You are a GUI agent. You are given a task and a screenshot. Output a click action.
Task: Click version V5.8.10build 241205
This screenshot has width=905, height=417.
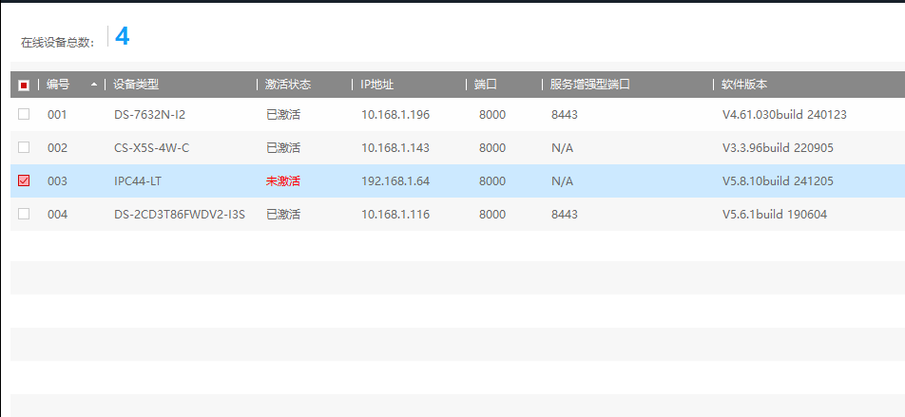pyautogui.click(x=778, y=181)
